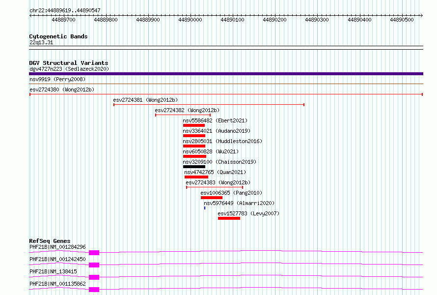Click the red bar under nsv6050828
The height and width of the screenshot is (295, 437).
pyautogui.click(x=194, y=156)
